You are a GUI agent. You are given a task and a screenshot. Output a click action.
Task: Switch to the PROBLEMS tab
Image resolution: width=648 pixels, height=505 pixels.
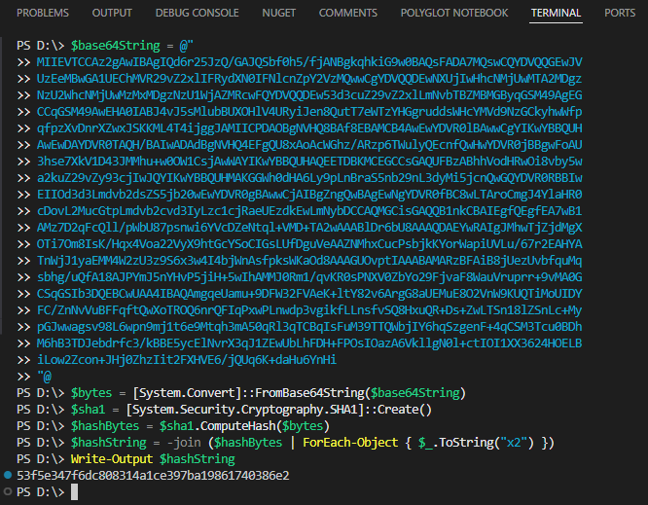tap(44, 13)
